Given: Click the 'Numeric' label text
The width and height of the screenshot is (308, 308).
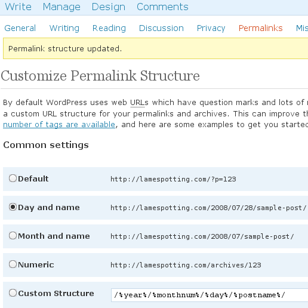Looking at the screenshot, I should (36, 265).
